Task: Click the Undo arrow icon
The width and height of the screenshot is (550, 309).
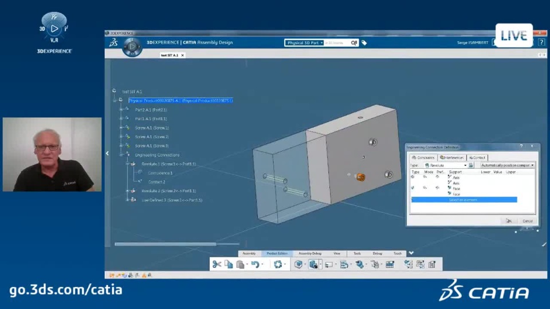Action: [256, 264]
